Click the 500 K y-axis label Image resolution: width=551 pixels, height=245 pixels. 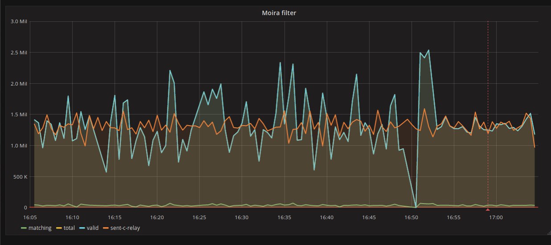click(x=20, y=177)
